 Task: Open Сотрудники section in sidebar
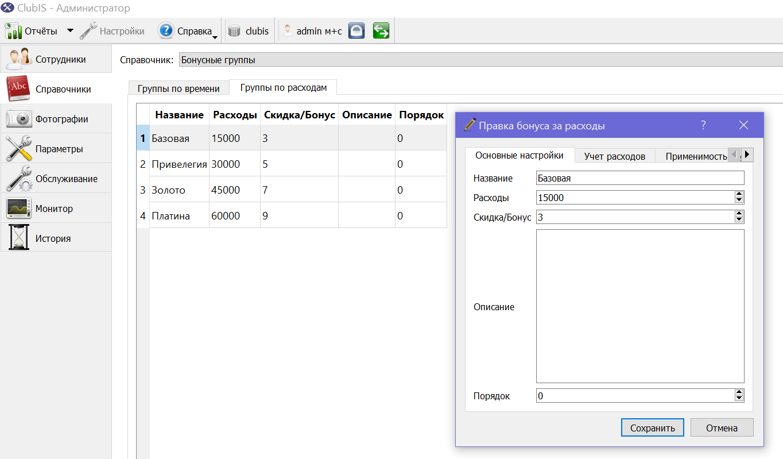click(x=56, y=58)
